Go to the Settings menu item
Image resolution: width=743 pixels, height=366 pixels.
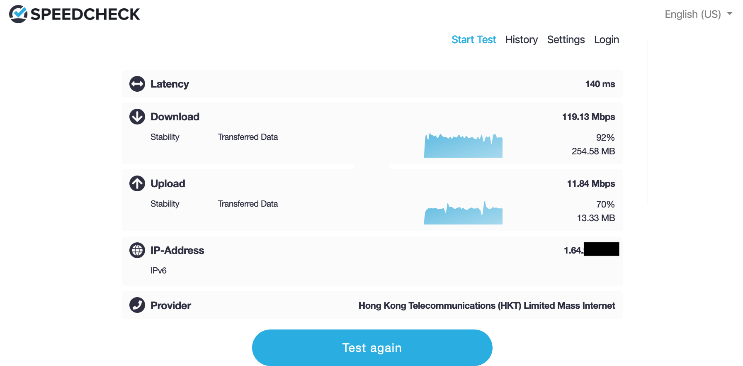(x=566, y=39)
